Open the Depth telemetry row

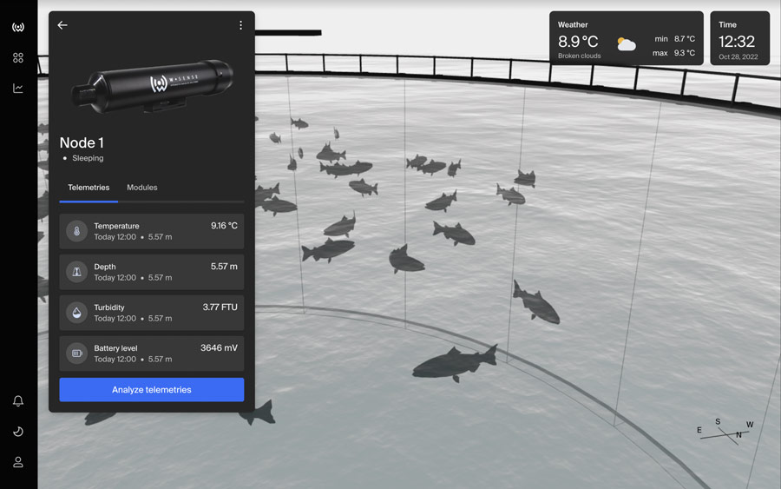pos(151,272)
